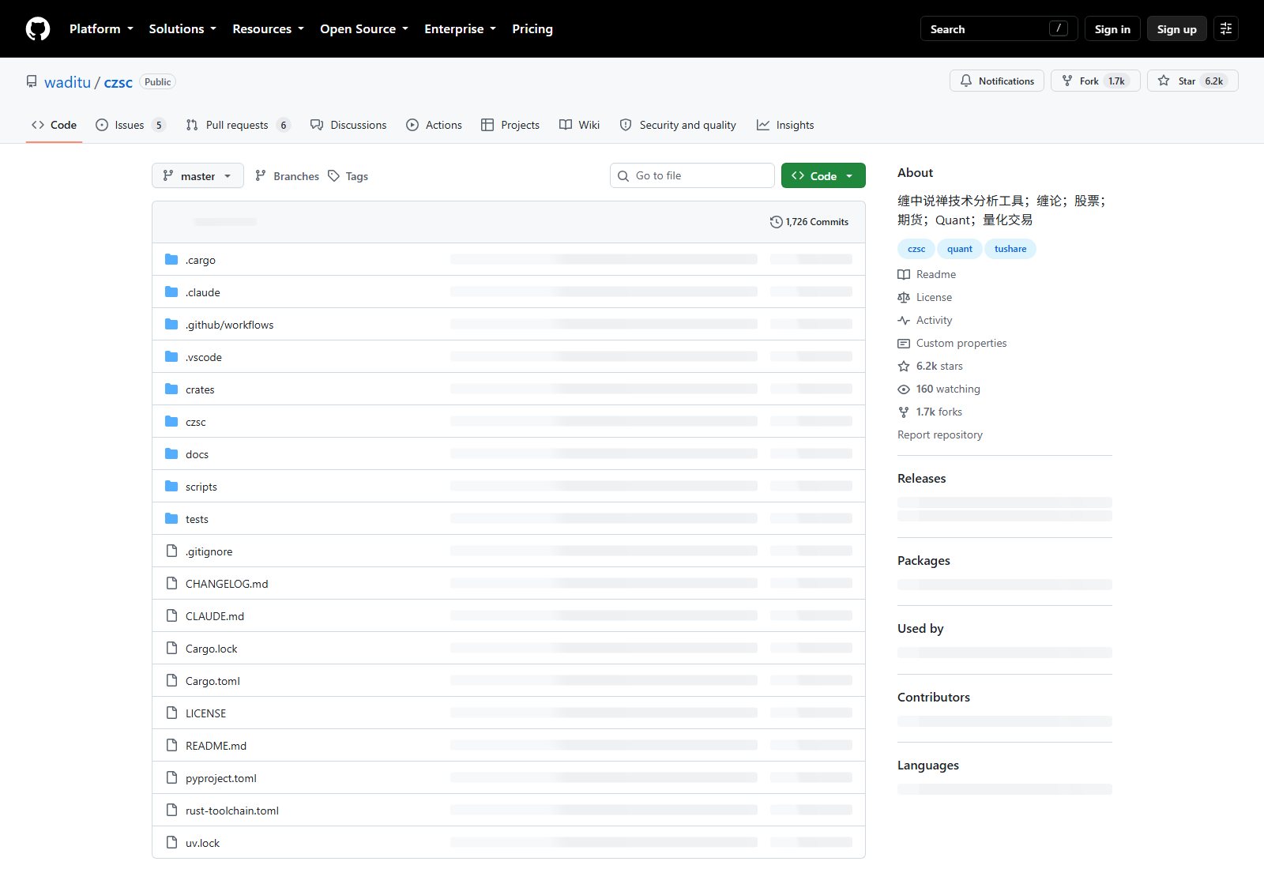Open the Insights tab

click(785, 125)
